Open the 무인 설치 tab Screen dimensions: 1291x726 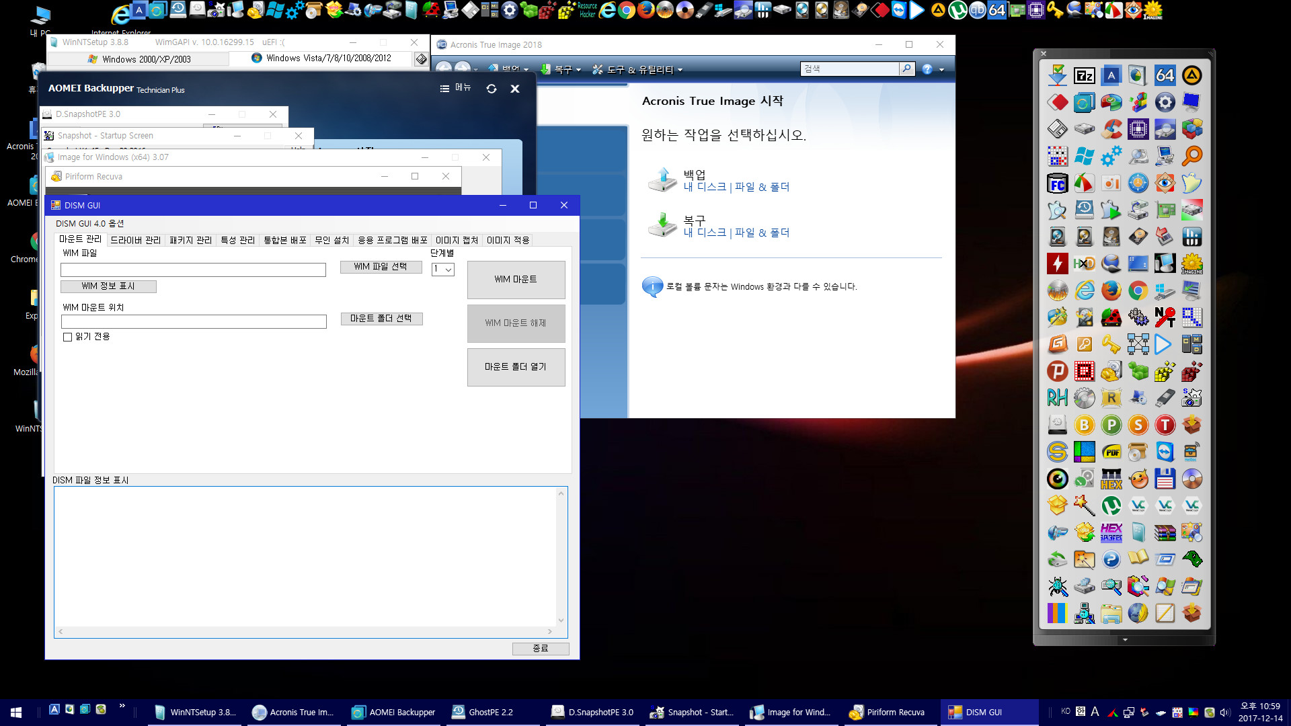click(x=331, y=240)
